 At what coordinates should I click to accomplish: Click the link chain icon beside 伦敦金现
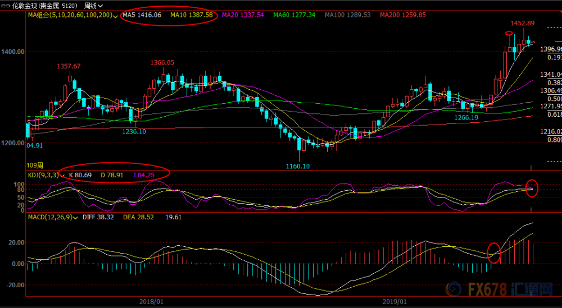(6, 6)
